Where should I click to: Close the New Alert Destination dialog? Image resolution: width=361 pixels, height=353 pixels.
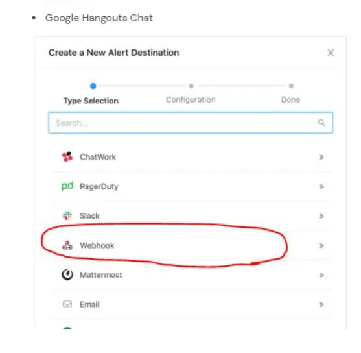tap(331, 53)
